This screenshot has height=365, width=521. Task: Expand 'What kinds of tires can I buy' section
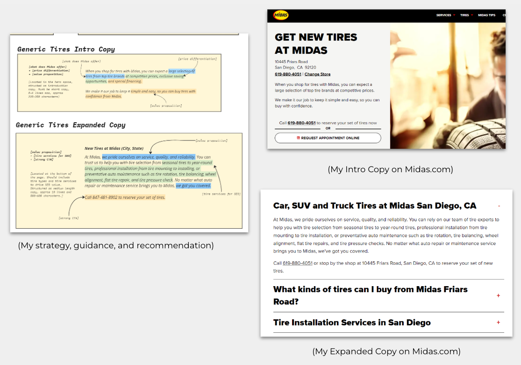(499, 295)
